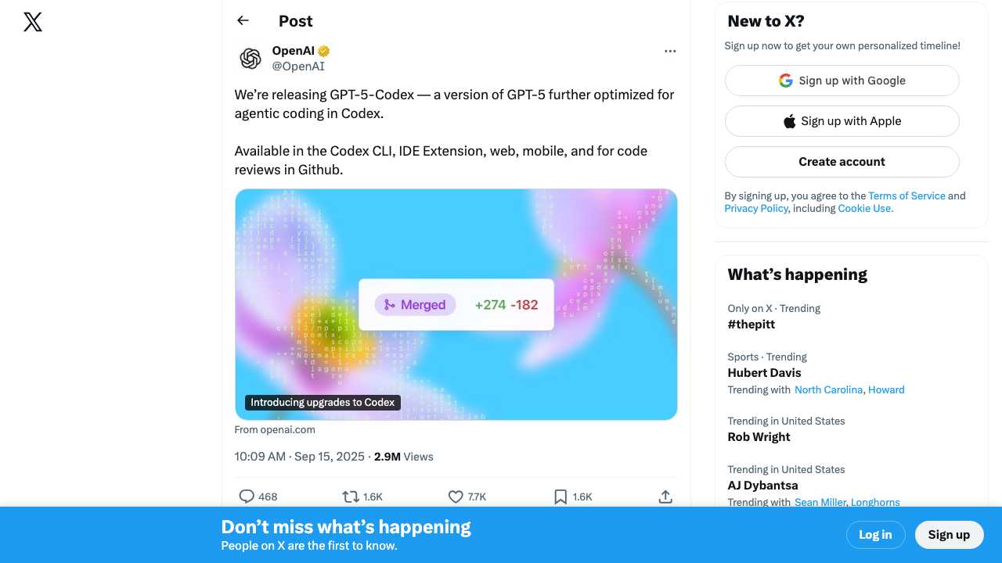This screenshot has height=563, width=1002.
Task: Like the OpenAI post via the heart icon
Action: [456, 497]
